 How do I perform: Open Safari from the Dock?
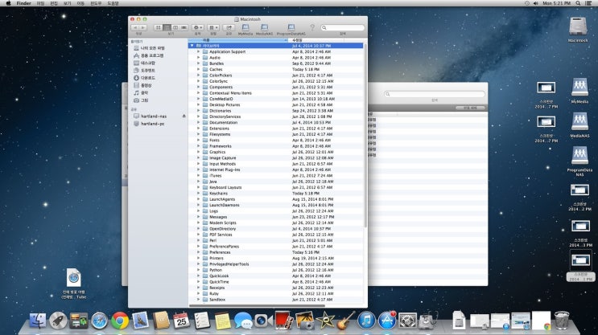tap(99, 321)
